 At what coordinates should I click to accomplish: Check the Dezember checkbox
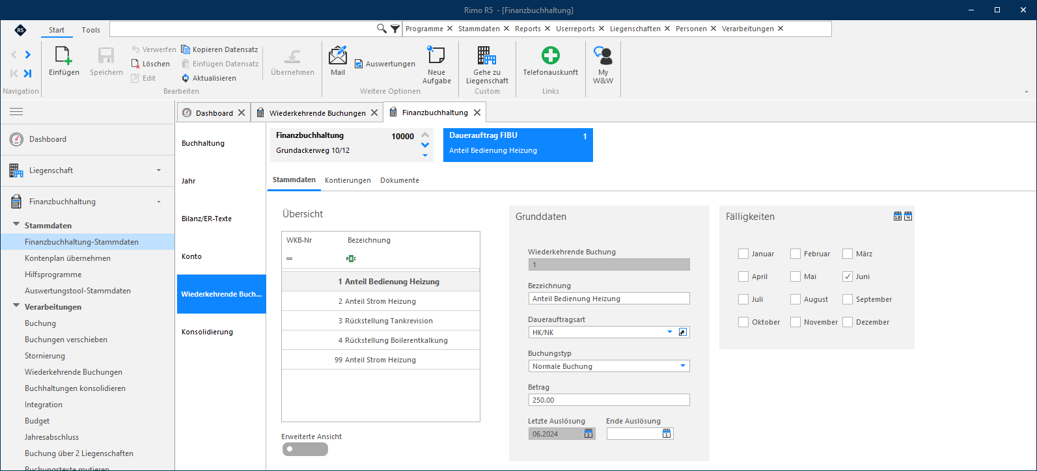848,322
